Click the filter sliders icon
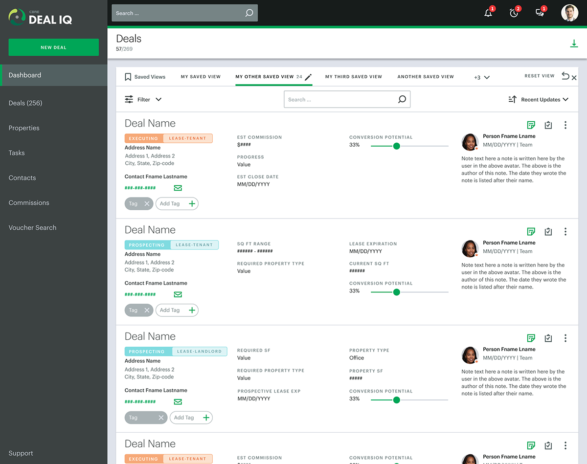Viewport: 587px width, 464px height. 129,99
